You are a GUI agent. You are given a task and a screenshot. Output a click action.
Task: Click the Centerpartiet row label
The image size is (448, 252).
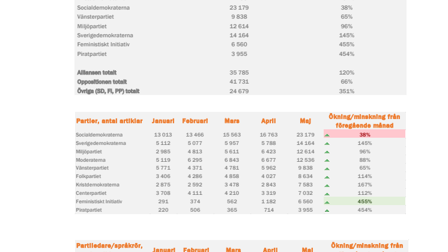[x=91, y=194]
